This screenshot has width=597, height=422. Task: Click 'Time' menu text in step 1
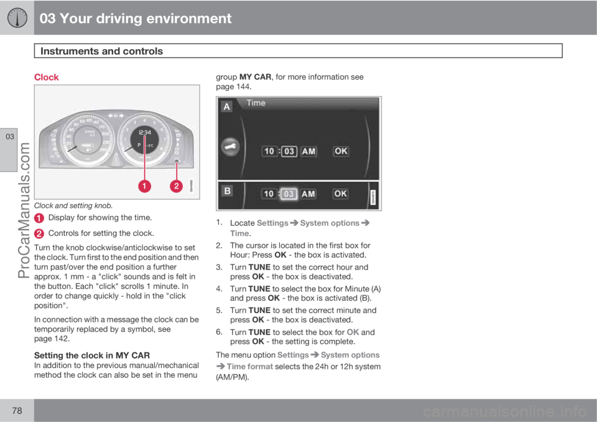point(239,233)
